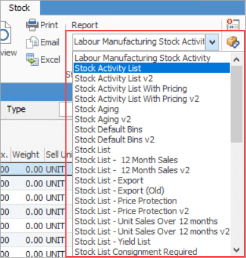Pick 'Stock List - Unit Sales Over 12 months'

pyautogui.click(x=152, y=221)
